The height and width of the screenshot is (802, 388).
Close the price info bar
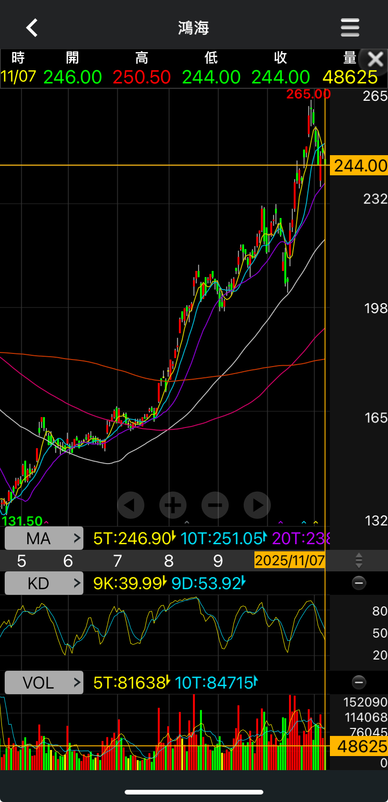(376, 60)
